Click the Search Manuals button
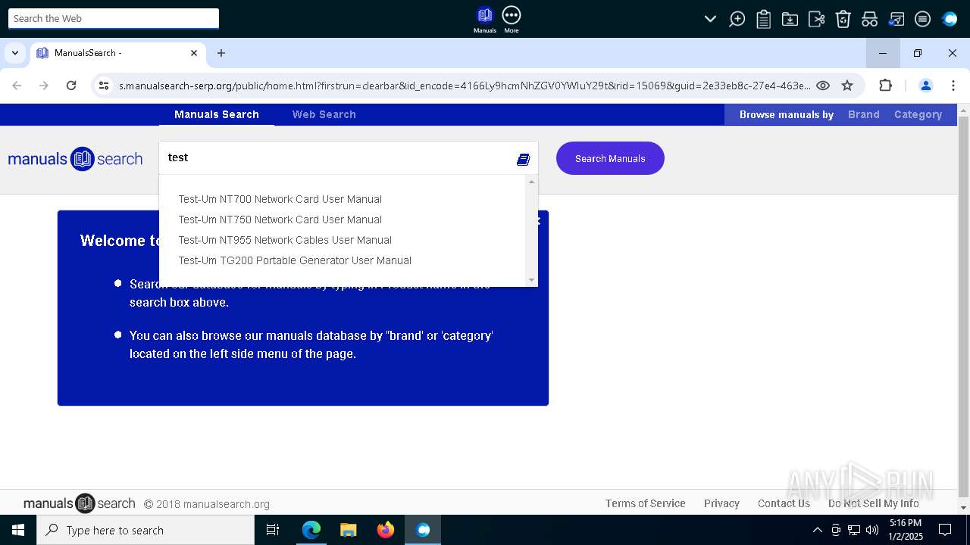 [x=610, y=158]
